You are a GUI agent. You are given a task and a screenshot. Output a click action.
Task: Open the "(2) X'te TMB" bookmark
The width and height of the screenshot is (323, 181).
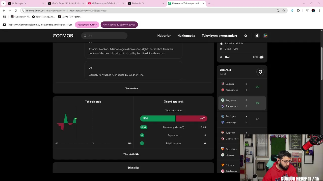(x=70, y=17)
